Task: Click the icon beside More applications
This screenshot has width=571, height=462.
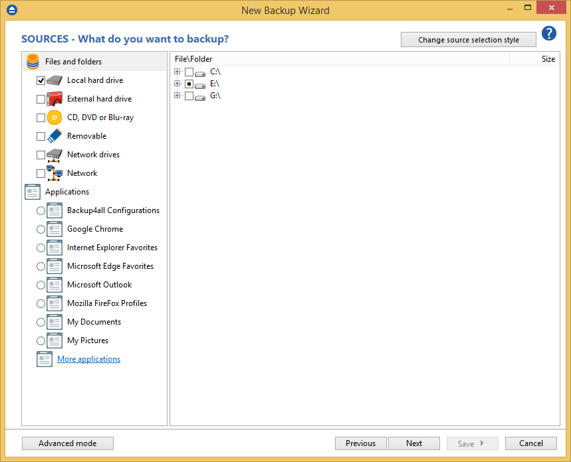Action: (x=45, y=359)
